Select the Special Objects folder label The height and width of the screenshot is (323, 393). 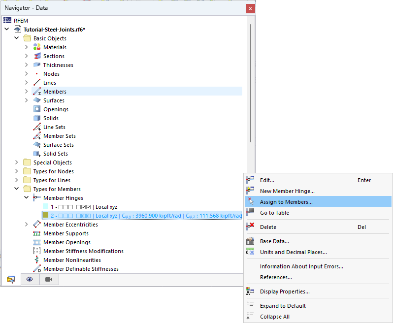(53, 162)
